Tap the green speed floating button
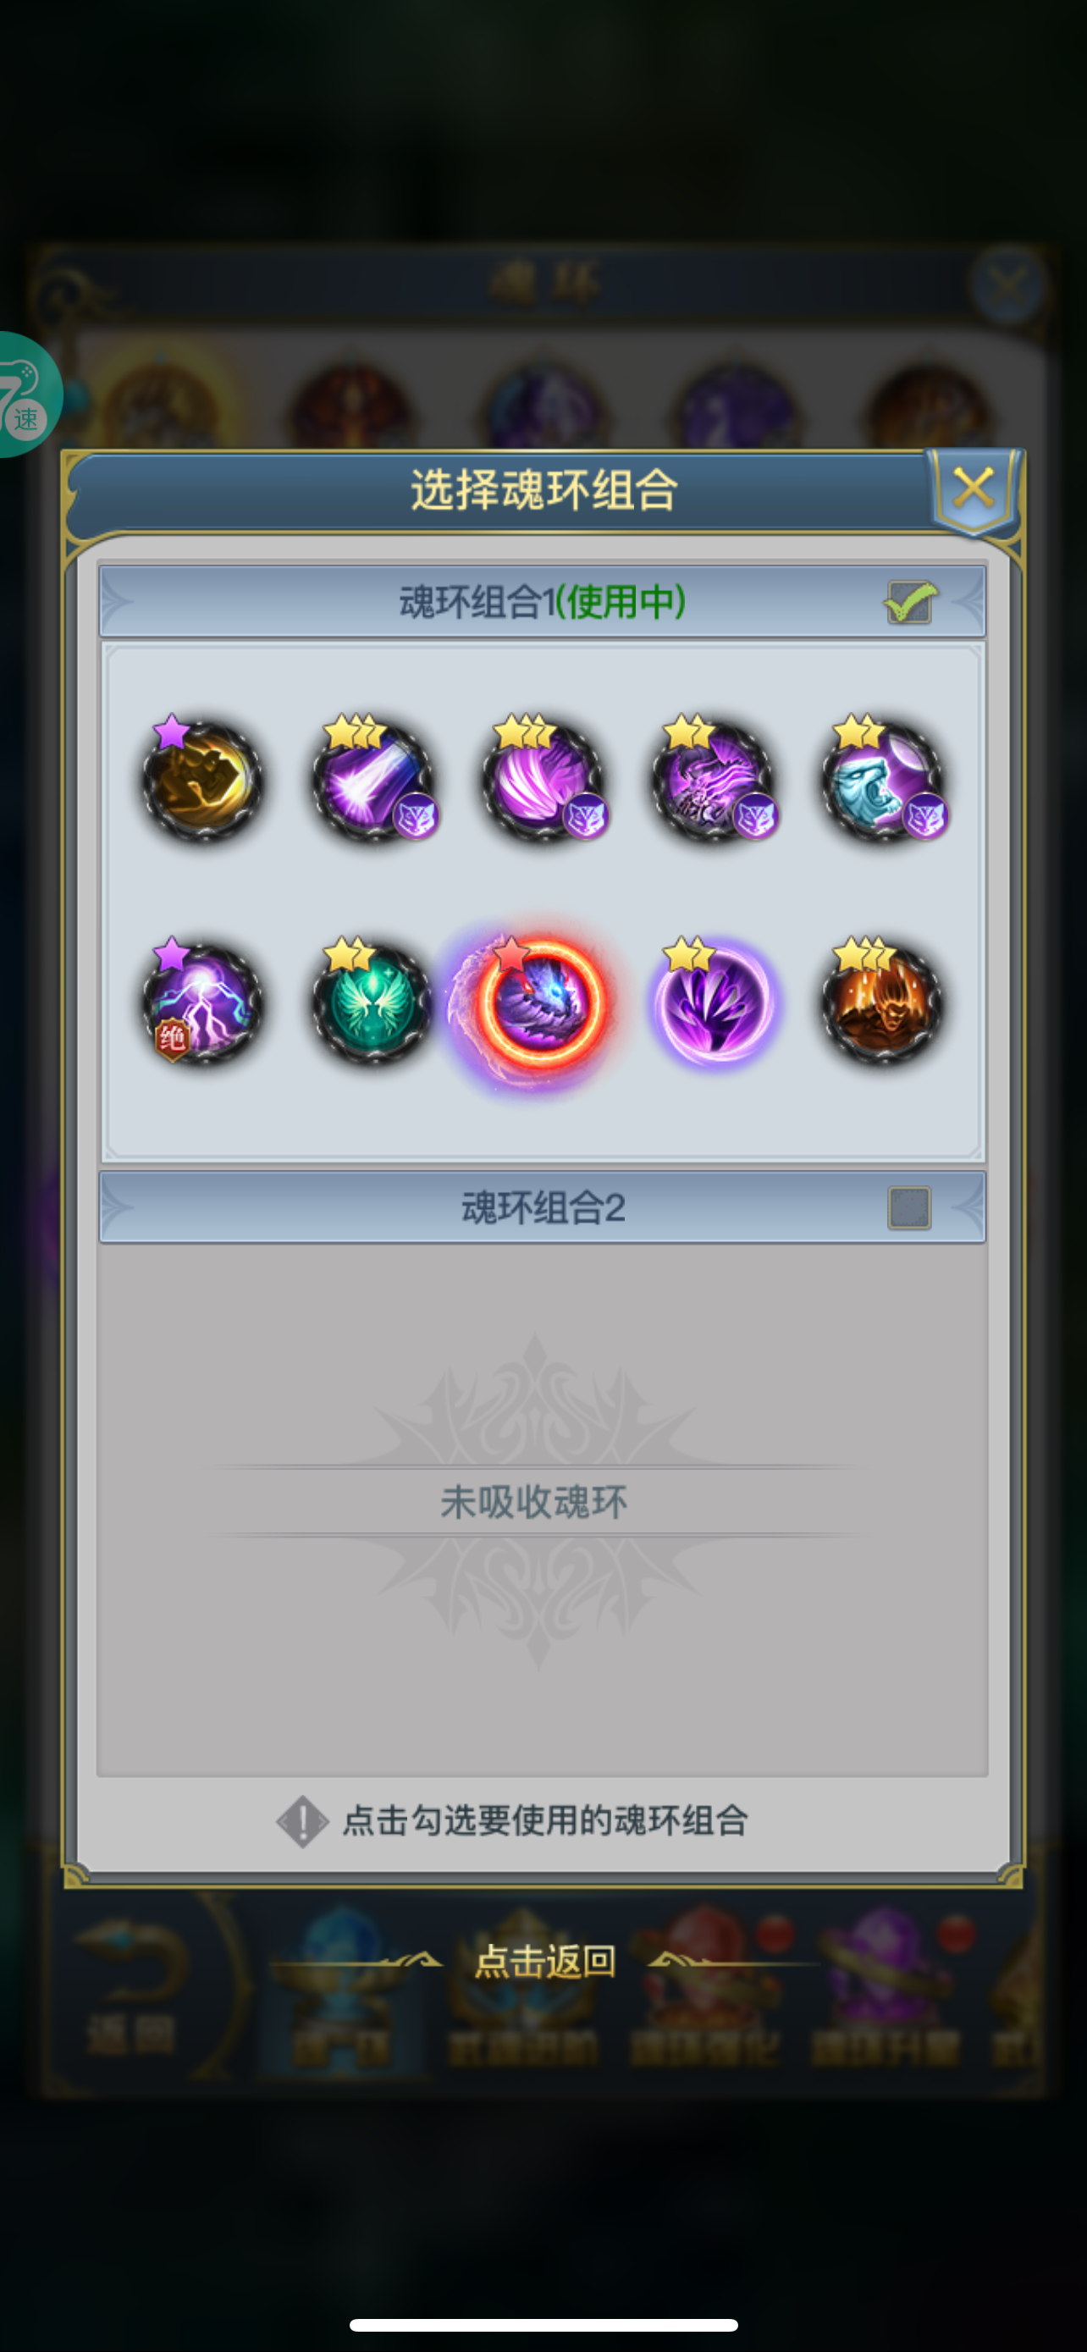1087x2352 pixels. (x=25, y=395)
